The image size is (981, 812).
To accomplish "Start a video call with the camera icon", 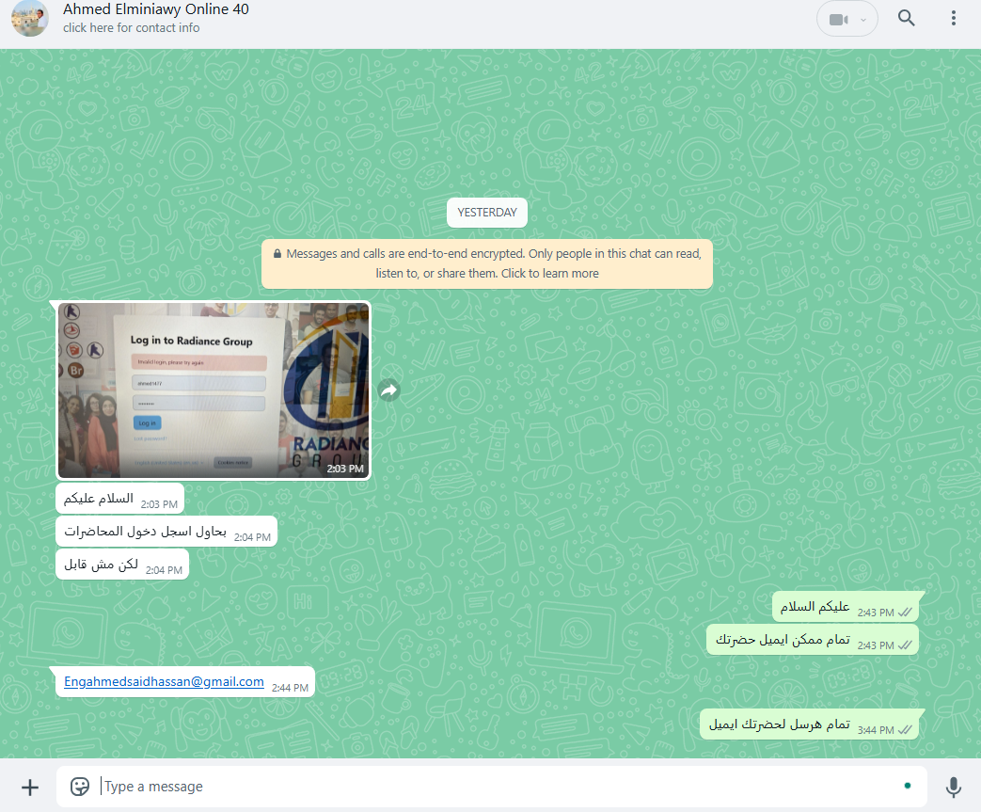I will pyautogui.click(x=838, y=20).
